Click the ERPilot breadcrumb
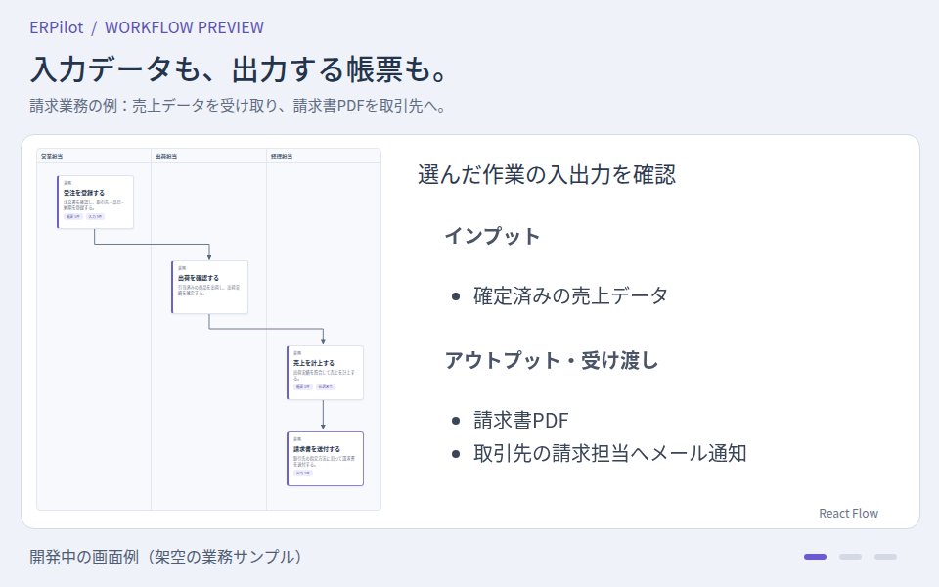Screen dimensions: 939x587 point(57,27)
